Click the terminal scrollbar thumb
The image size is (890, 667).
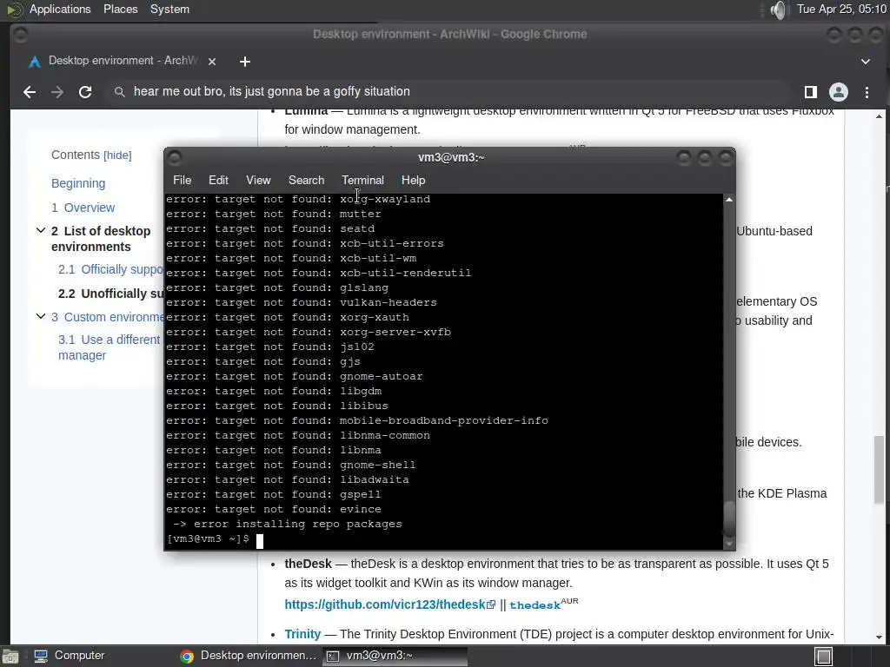pyautogui.click(x=729, y=518)
